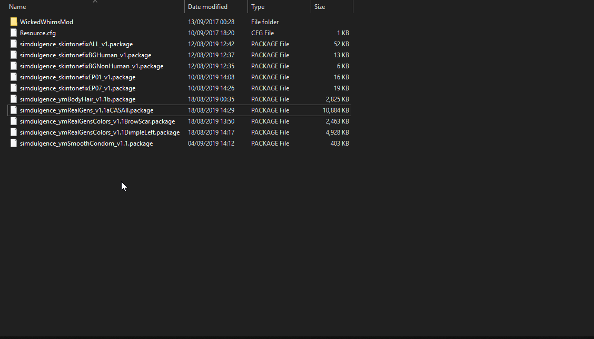594x339 pixels.
Task: Click the v1.1DimpleLeft package file icon
Action: pyautogui.click(x=14, y=132)
